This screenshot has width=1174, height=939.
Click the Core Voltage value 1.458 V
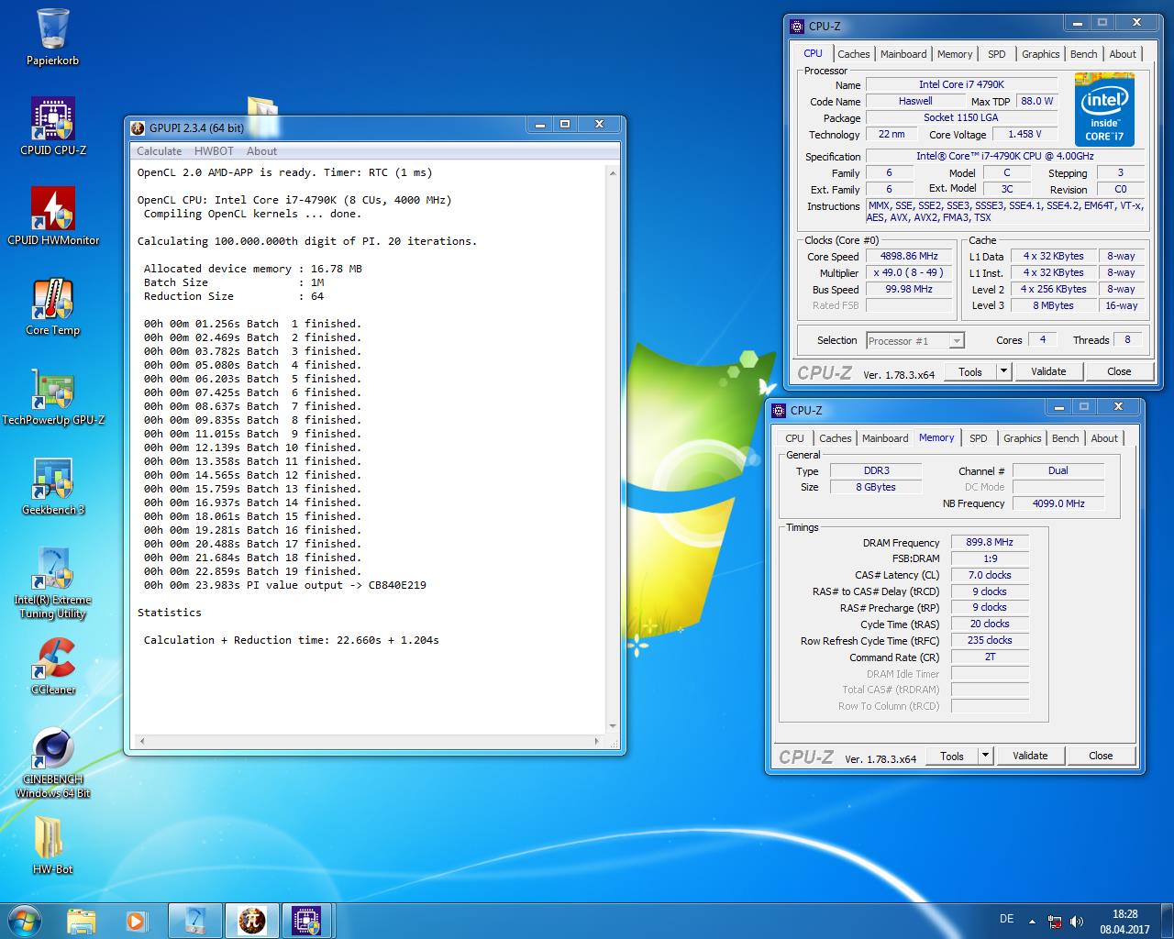pos(1024,134)
